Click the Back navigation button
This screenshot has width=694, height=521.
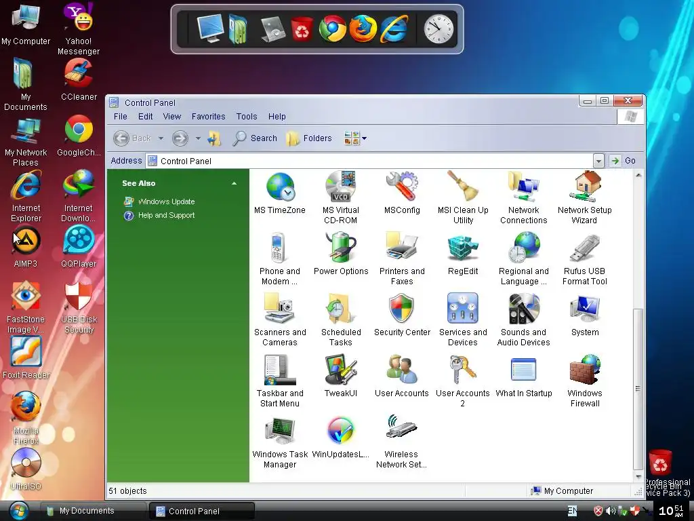[x=132, y=138]
